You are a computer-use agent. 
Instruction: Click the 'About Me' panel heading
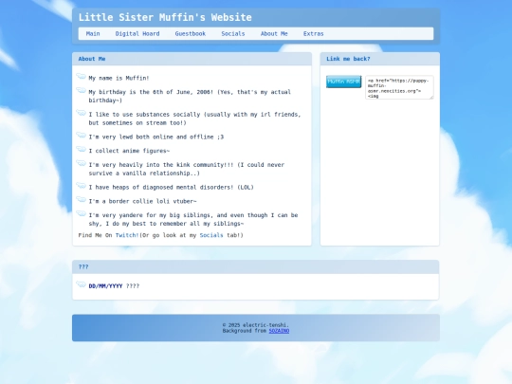coord(92,59)
